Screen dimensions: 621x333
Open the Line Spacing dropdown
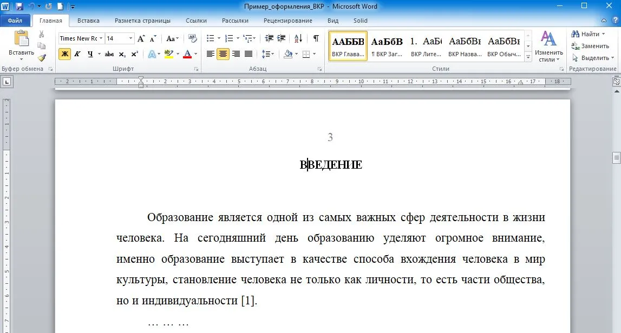click(x=267, y=54)
